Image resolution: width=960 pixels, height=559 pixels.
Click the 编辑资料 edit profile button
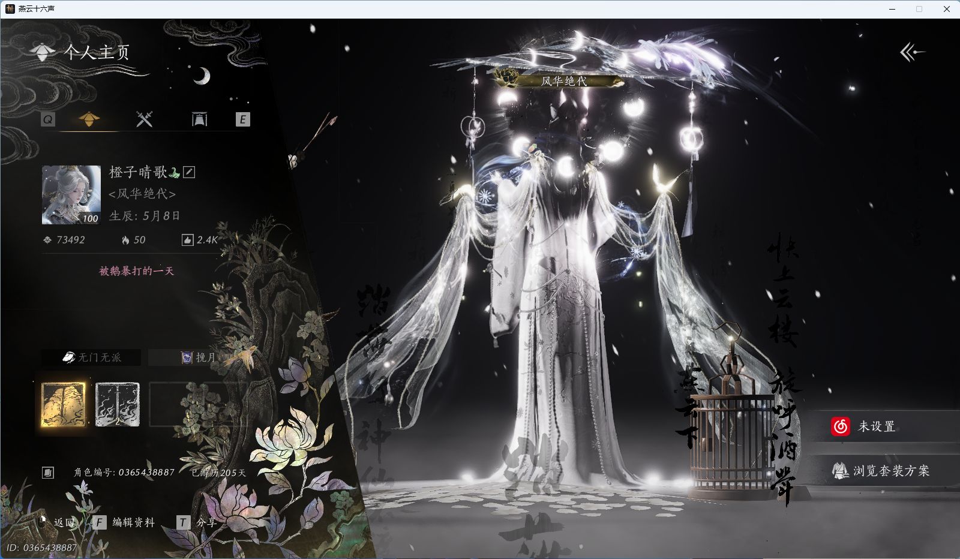click(125, 522)
